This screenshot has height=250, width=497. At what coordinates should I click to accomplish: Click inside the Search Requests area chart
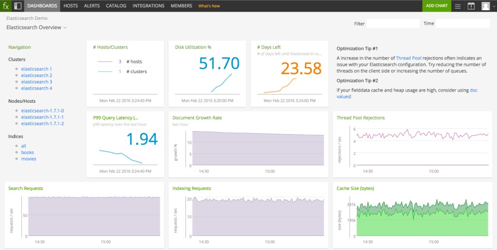coord(94,217)
